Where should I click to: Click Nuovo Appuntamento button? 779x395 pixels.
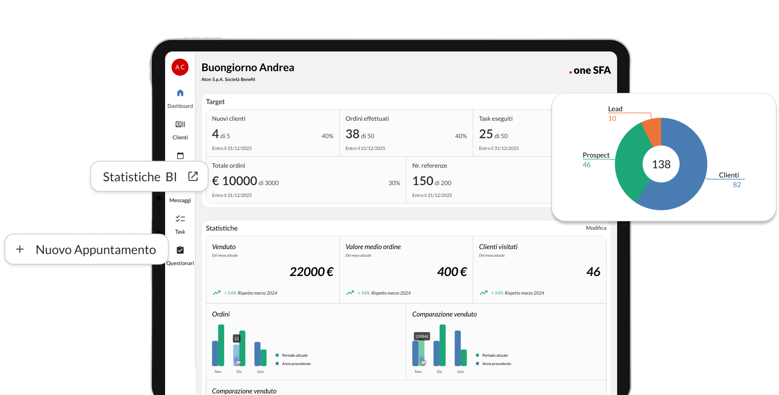tap(86, 249)
